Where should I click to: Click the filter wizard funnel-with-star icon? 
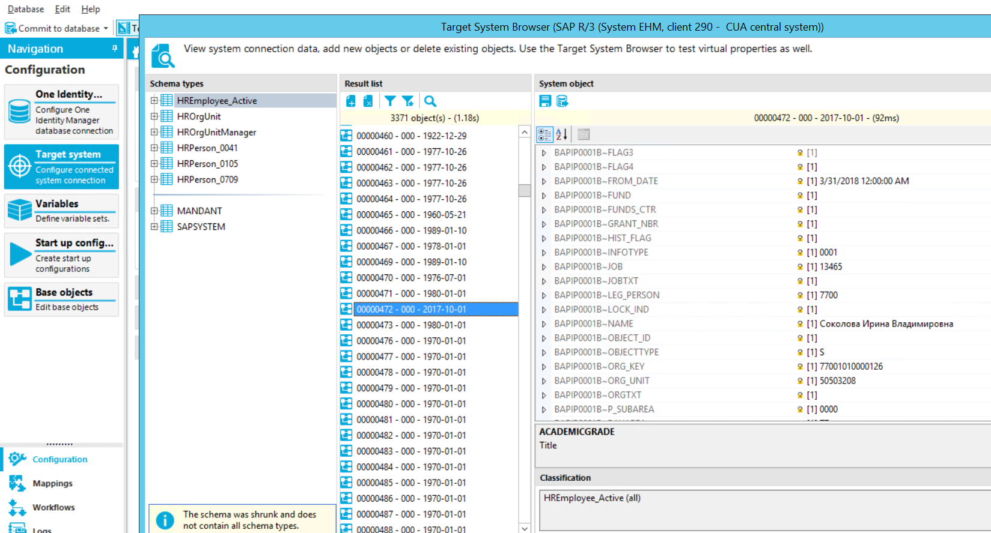point(408,101)
